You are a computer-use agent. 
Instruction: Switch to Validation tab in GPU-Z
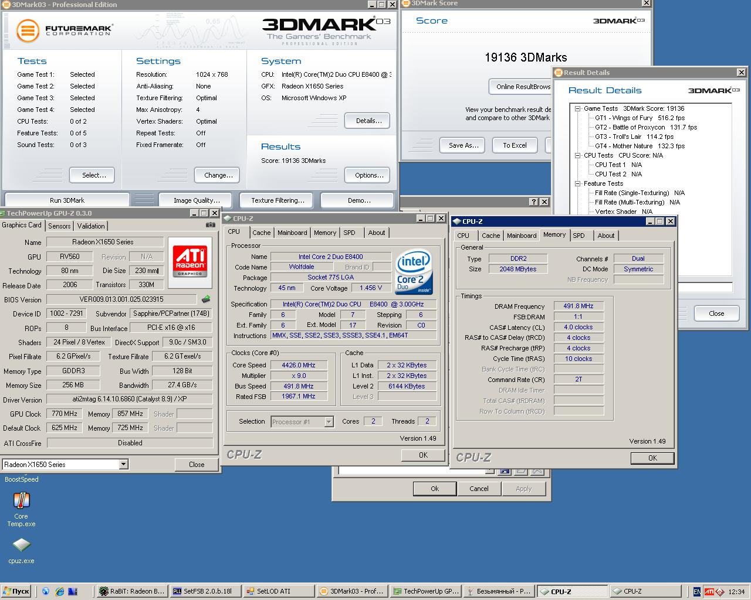(91, 226)
